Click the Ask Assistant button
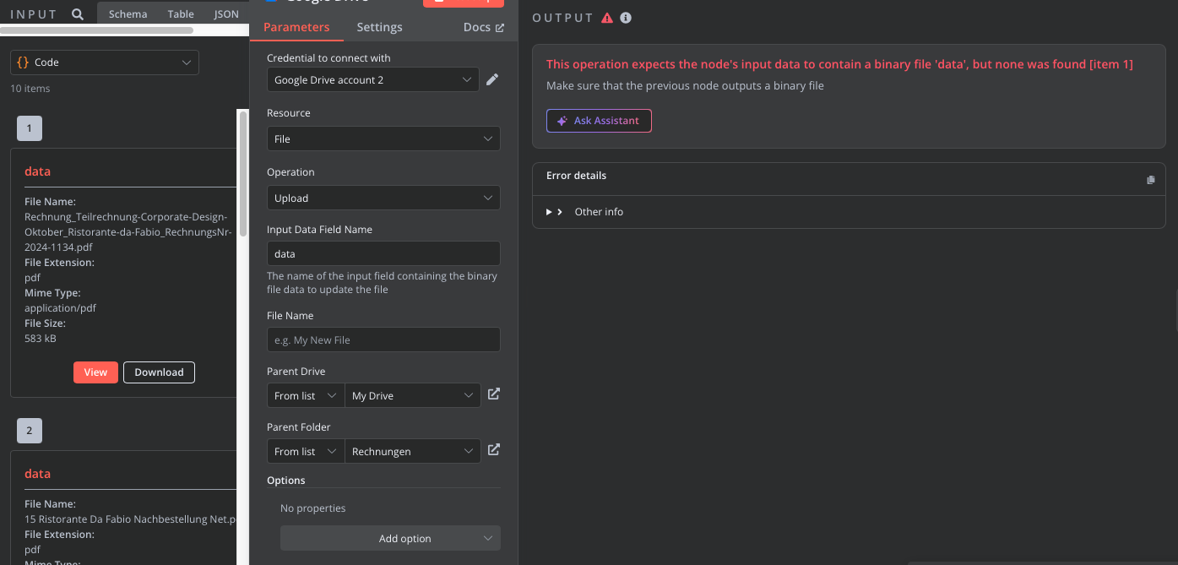 (x=599, y=121)
